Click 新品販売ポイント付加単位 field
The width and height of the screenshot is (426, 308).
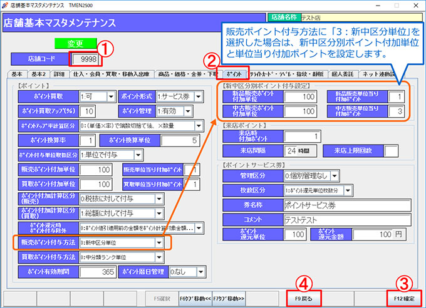(x=300, y=96)
